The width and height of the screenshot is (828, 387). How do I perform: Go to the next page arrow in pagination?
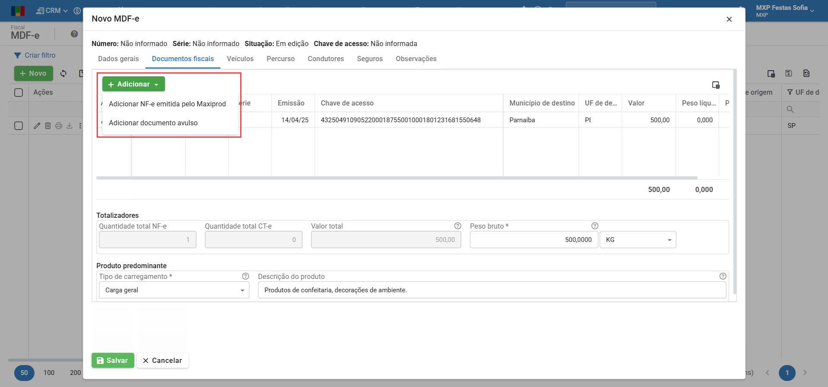(x=805, y=373)
